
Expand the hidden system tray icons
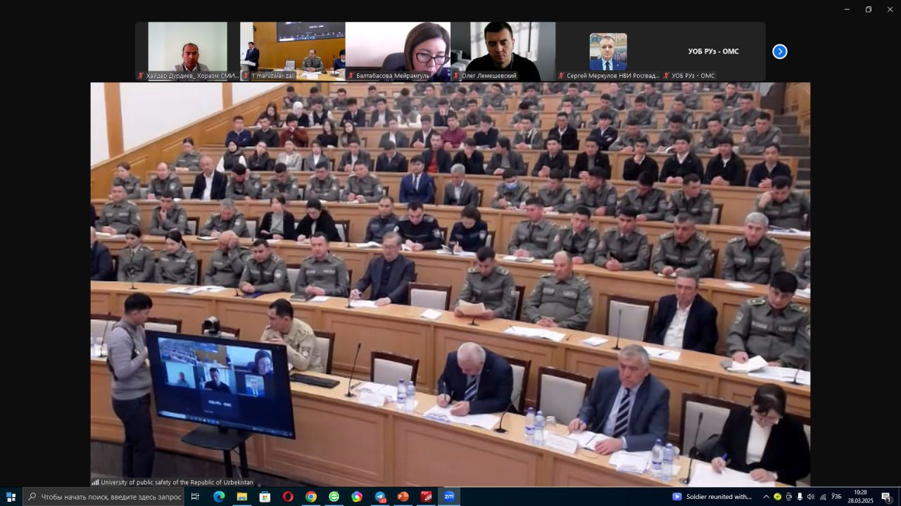point(766,497)
